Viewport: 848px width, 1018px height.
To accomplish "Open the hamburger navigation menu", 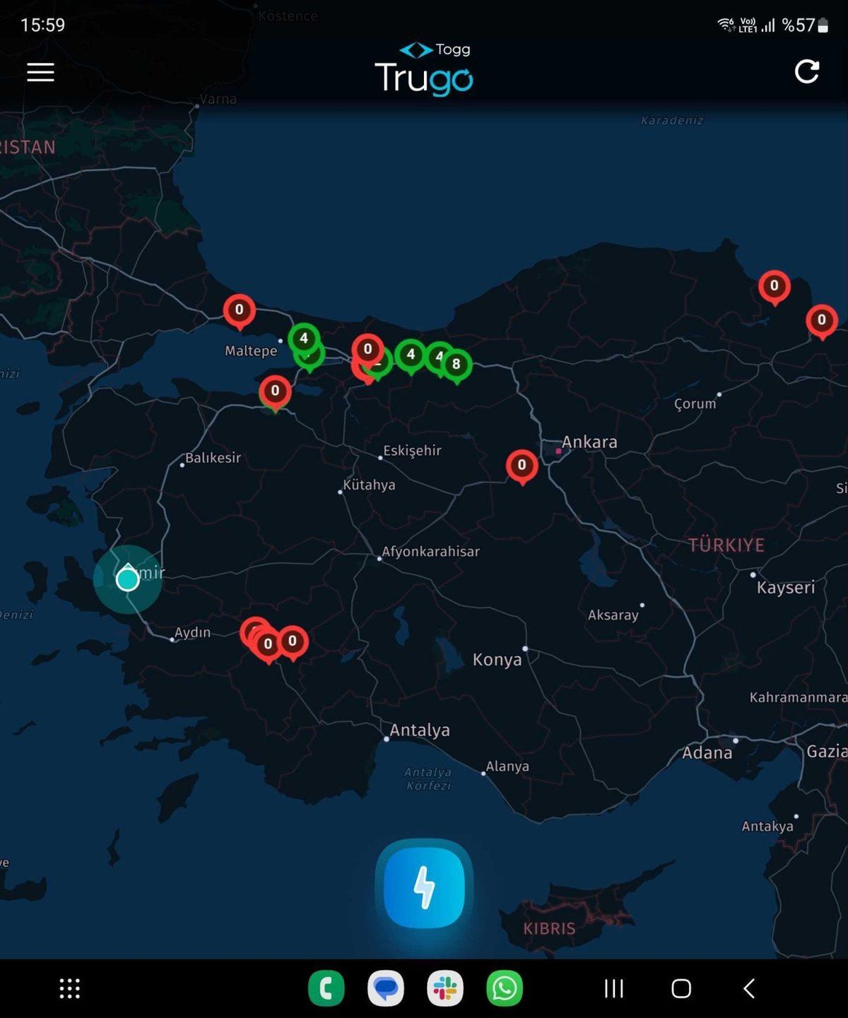I will 40,73.
